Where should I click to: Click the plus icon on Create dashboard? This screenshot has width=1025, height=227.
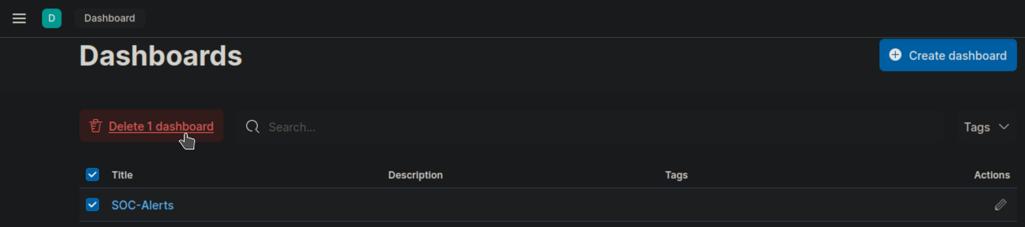[895, 55]
